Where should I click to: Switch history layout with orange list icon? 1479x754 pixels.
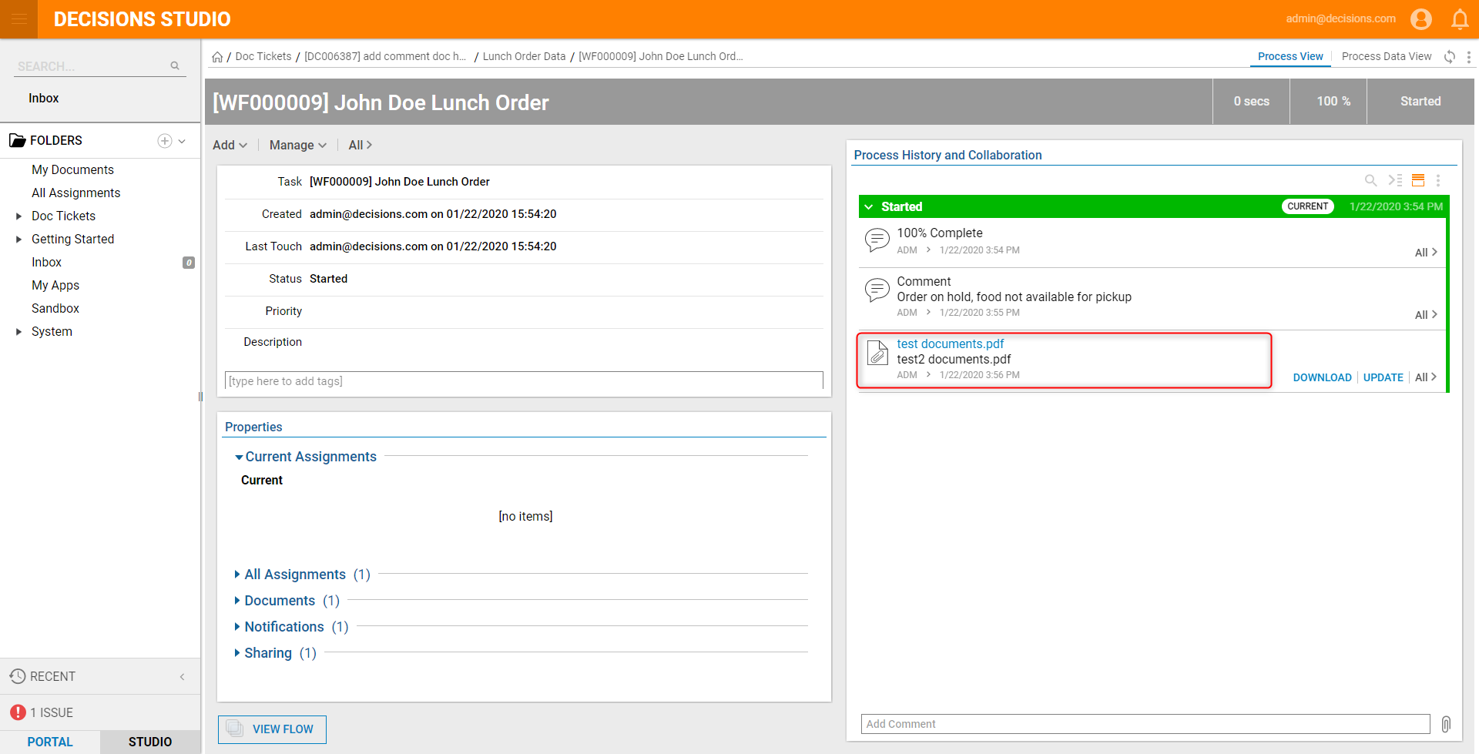point(1418,180)
